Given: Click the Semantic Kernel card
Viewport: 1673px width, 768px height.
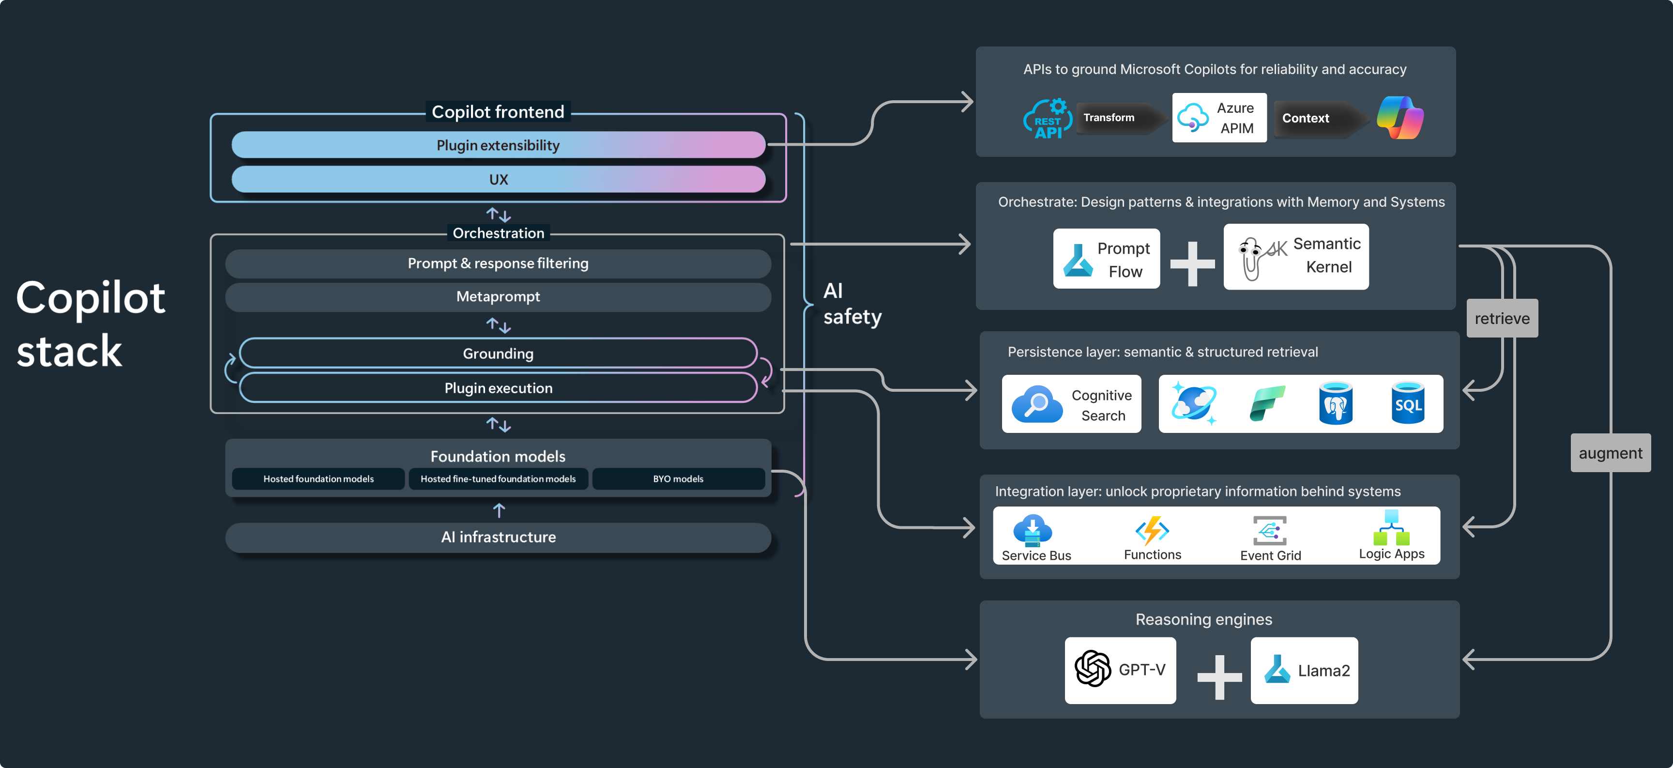Looking at the screenshot, I should 1296,257.
